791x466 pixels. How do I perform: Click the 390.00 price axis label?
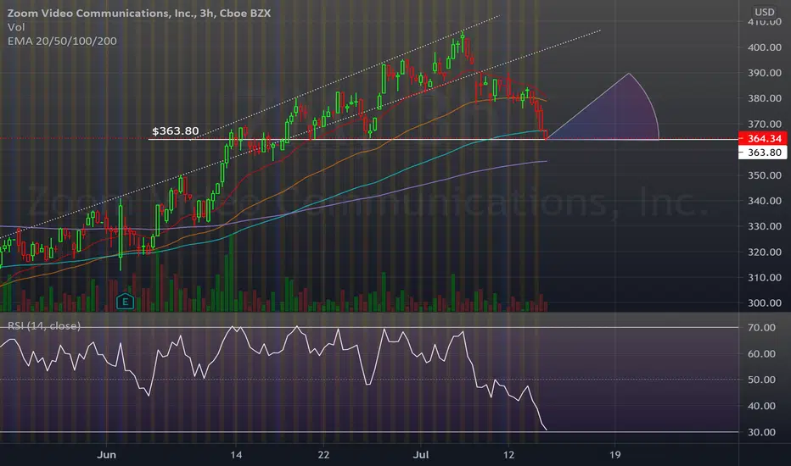(x=764, y=73)
